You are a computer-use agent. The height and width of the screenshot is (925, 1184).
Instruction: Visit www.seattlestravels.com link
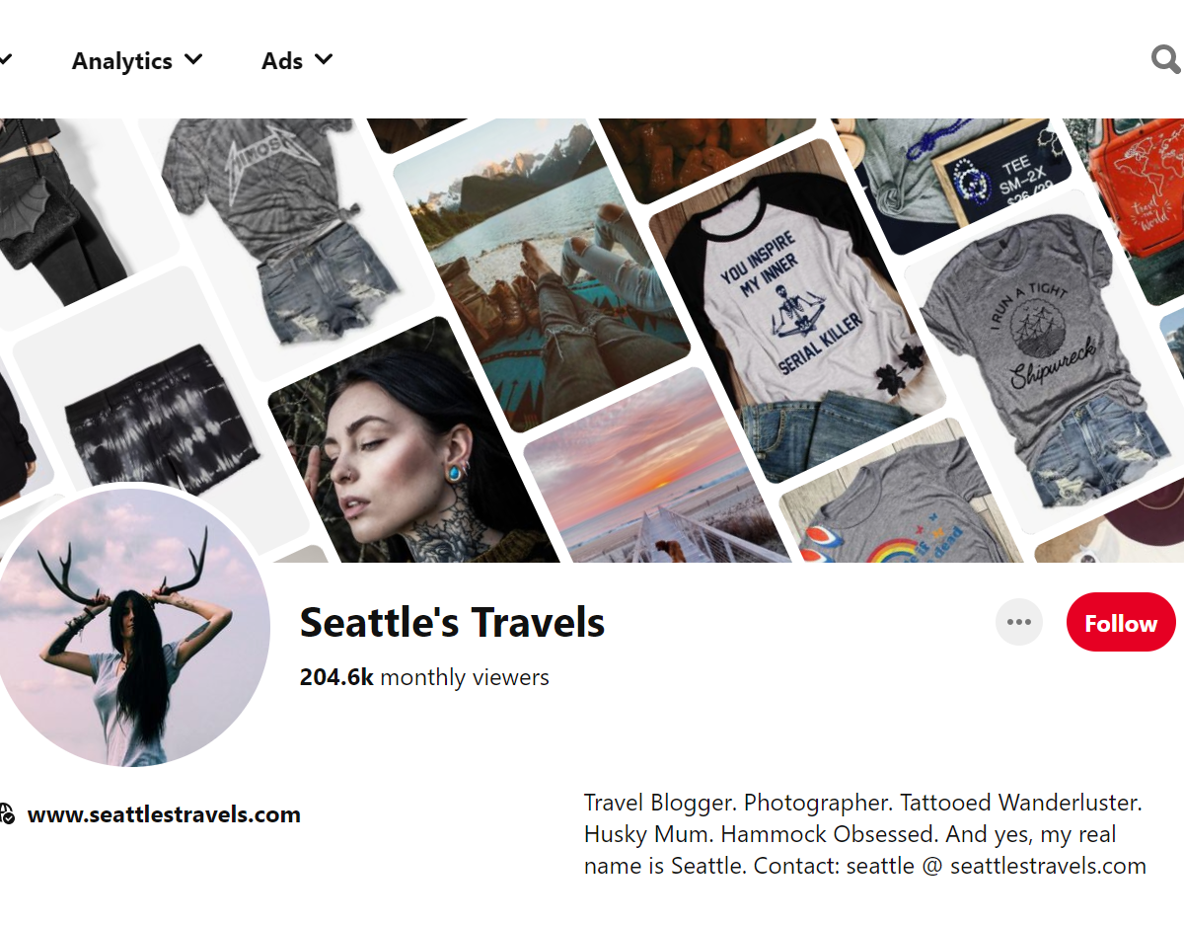164,814
